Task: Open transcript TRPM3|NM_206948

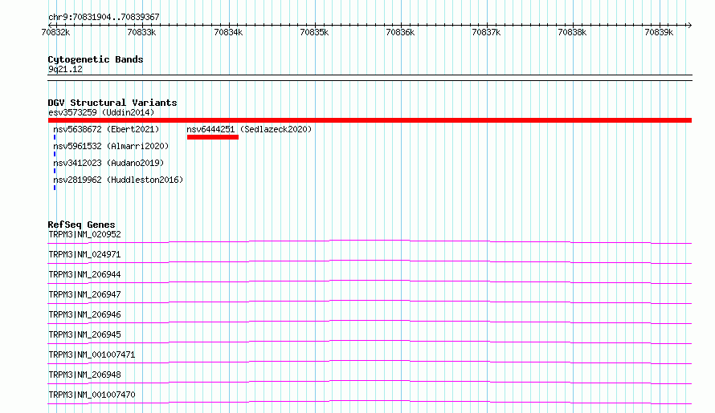Action: [x=84, y=375]
